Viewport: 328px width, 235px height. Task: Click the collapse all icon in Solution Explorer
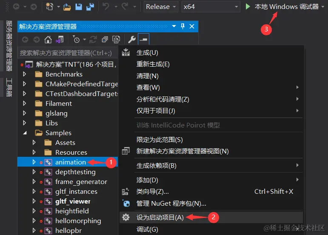(105, 39)
